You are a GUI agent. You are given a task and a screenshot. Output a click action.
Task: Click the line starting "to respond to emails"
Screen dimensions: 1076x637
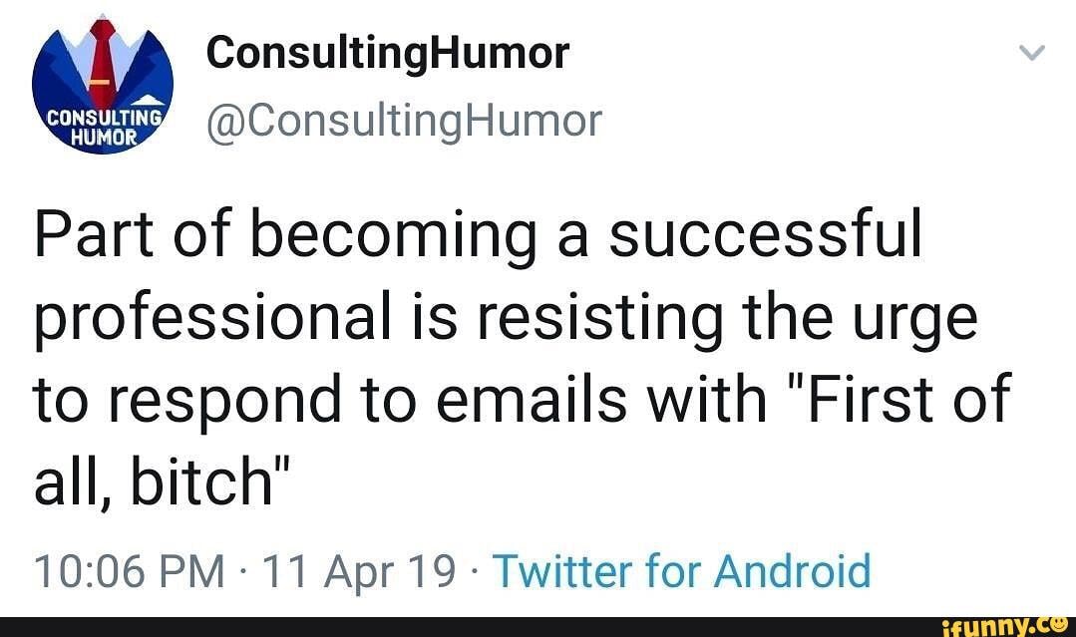[522, 401]
